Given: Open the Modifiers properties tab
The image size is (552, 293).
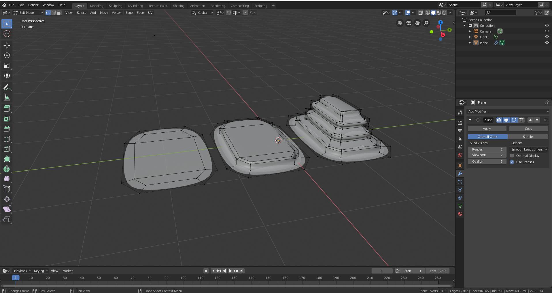Looking at the screenshot, I should (460, 174).
